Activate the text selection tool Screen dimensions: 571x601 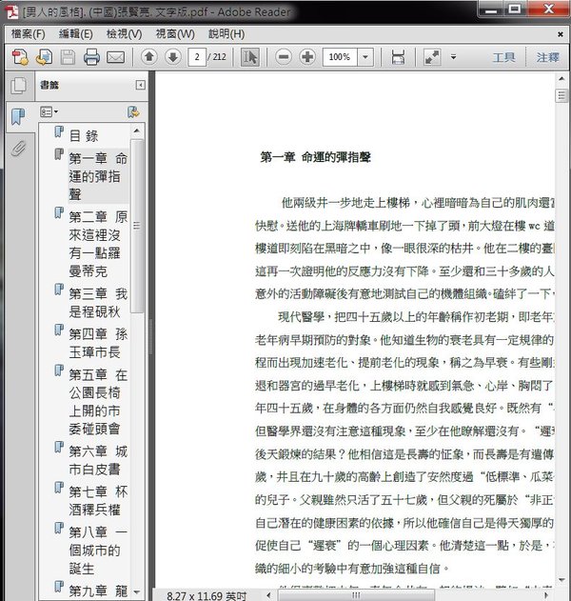point(250,57)
